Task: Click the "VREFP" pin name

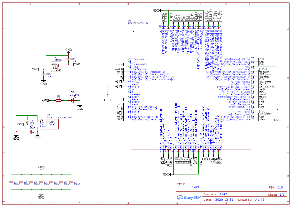Action: (136, 87)
